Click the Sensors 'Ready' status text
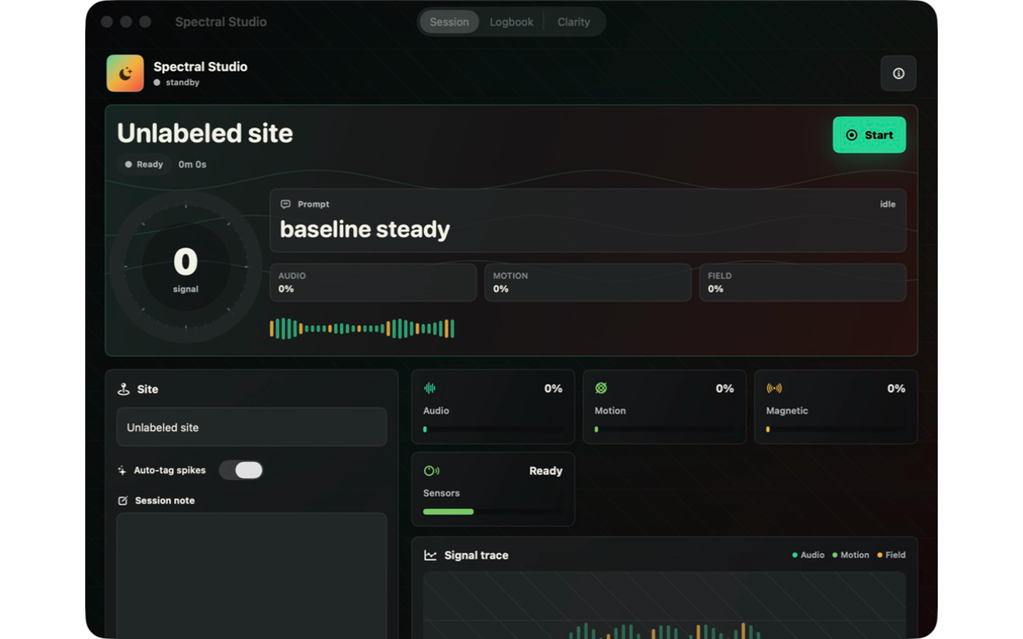1023x639 pixels. coord(546,471)
